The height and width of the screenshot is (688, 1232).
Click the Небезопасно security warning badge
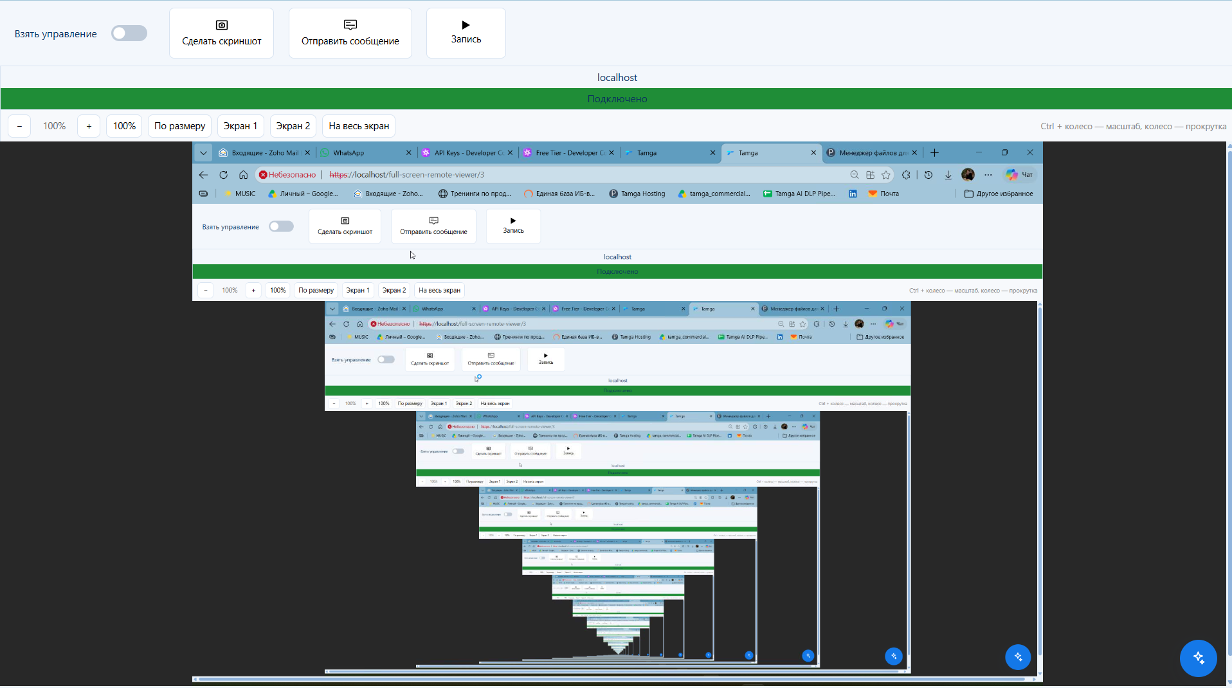(287, 175)
